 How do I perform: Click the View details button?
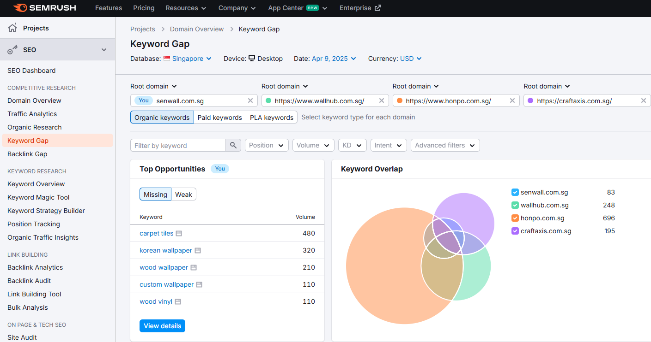coord(162,326)
